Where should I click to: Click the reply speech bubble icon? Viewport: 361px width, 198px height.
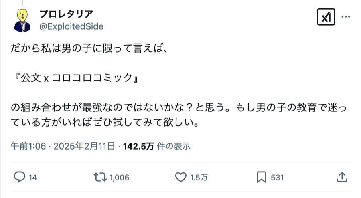tap(20, 177)
